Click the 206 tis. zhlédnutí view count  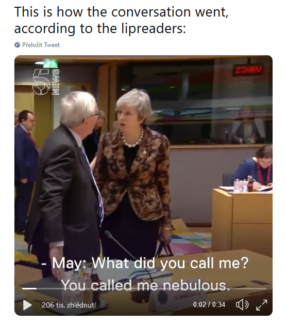[x=69, y=305]
